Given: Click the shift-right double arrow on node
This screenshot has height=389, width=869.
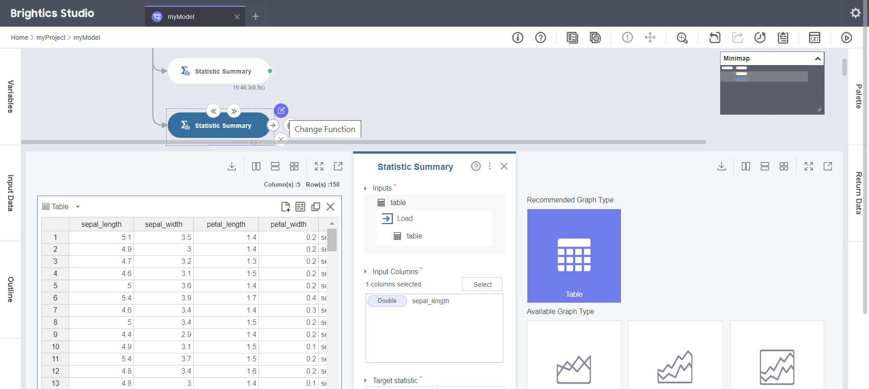Looking at the screenshot, I should pyautogui.click(x=234, y=111).
